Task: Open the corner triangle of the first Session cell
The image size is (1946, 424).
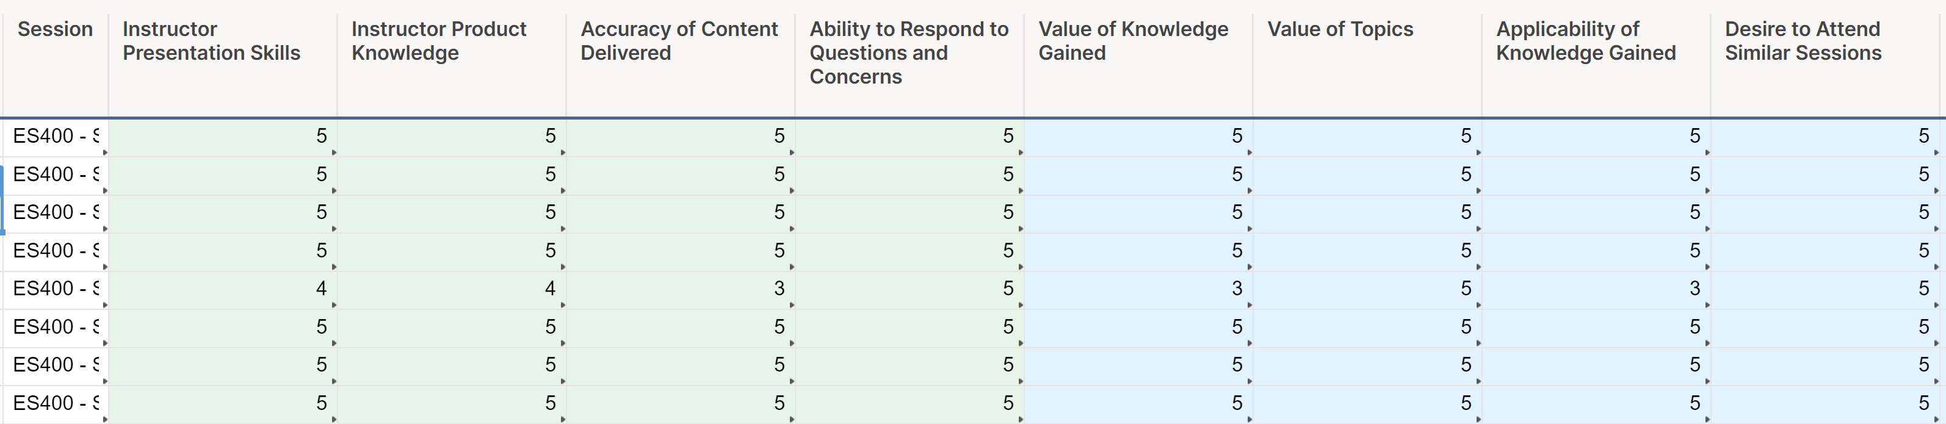Action: pos(105,153)
